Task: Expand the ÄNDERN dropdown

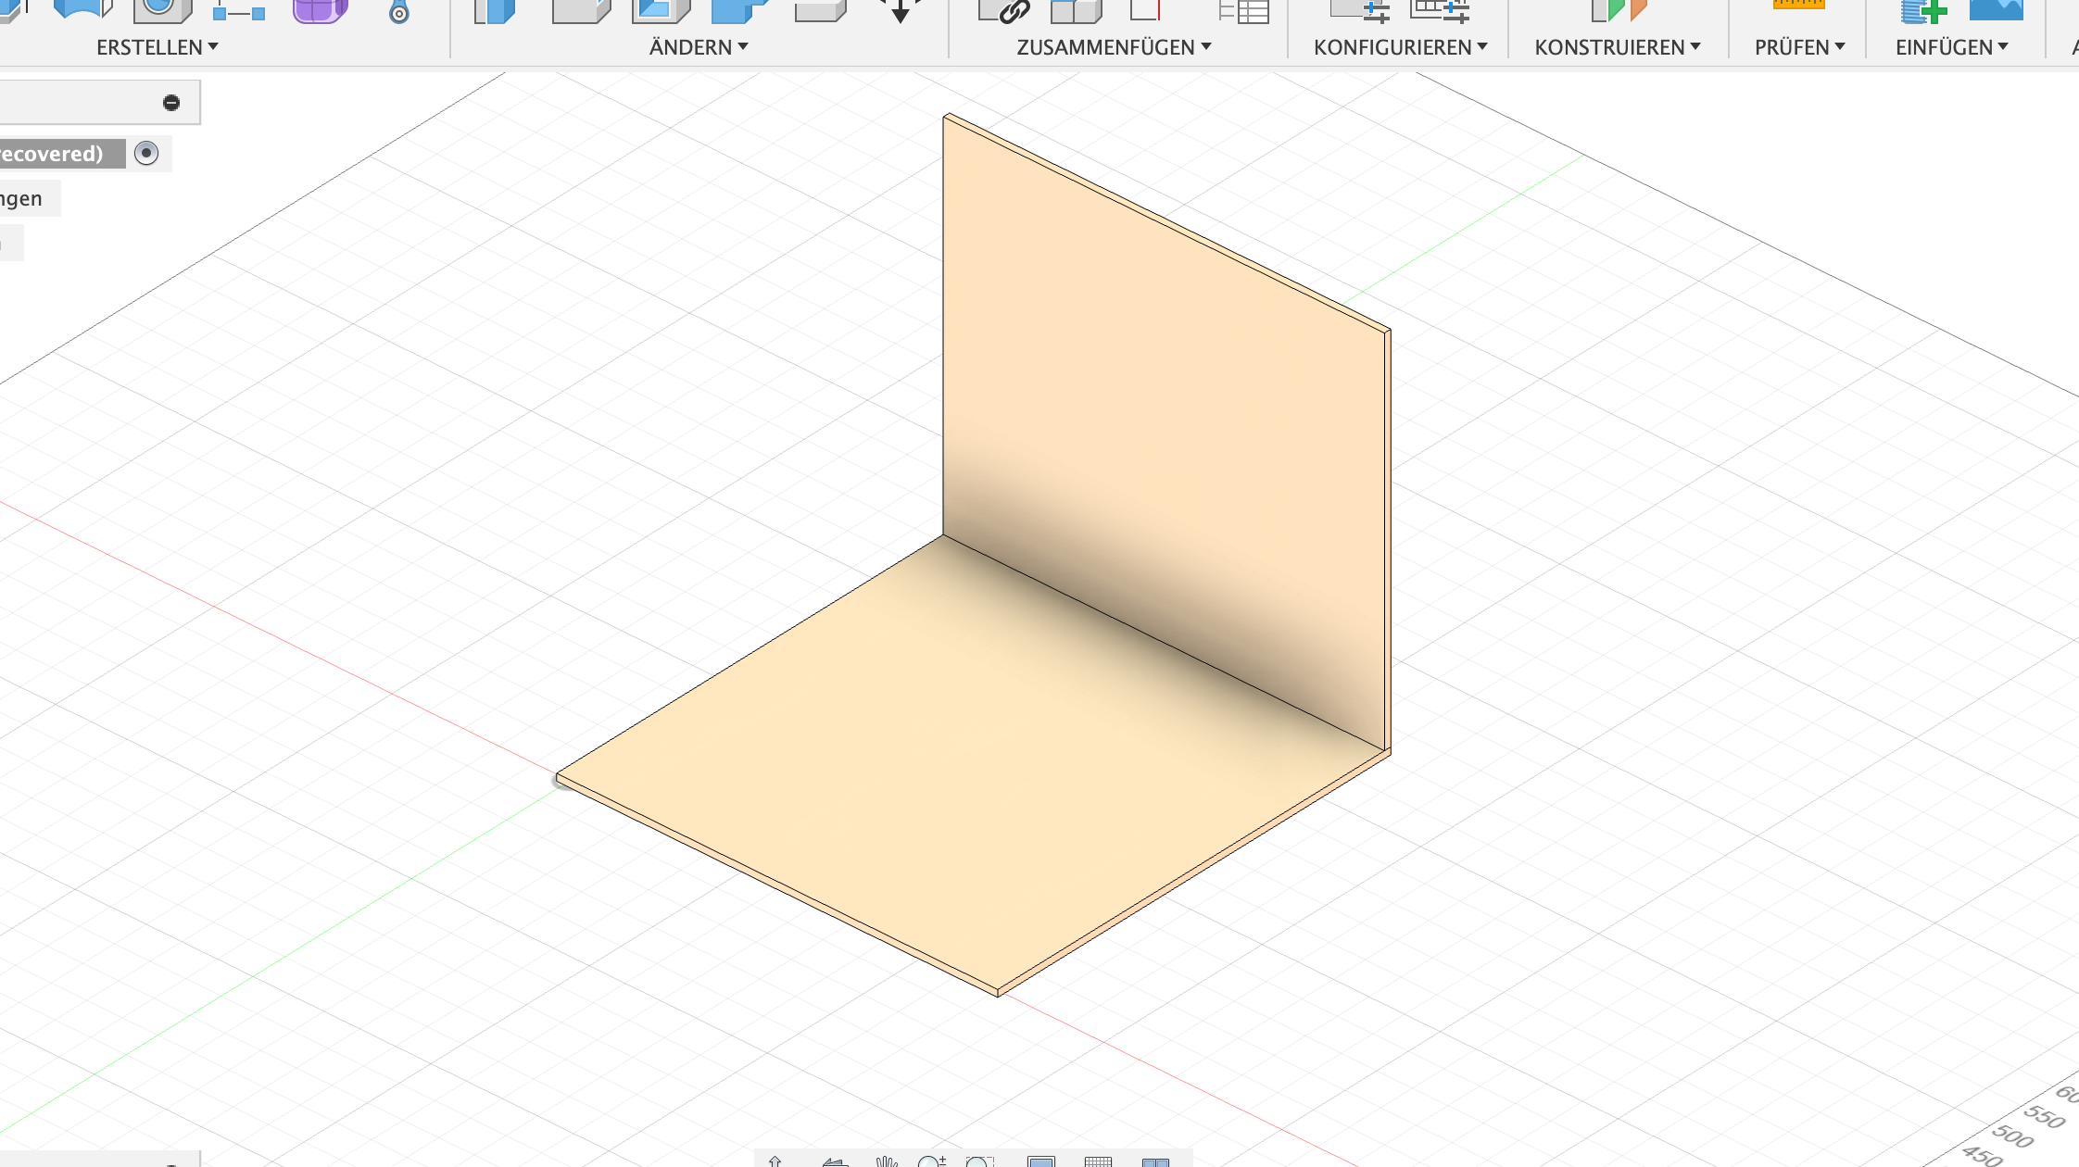Action: (698, 47)
